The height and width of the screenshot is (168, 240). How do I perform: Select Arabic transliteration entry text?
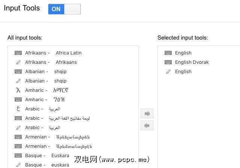(x=43, y=109)
